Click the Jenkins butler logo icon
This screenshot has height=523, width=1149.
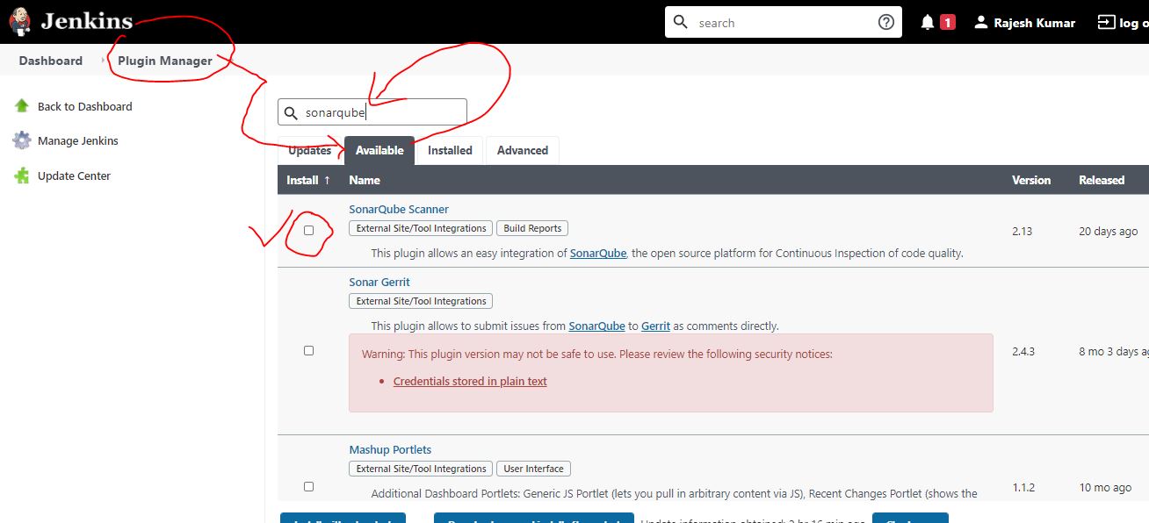[x=19, y=22]
